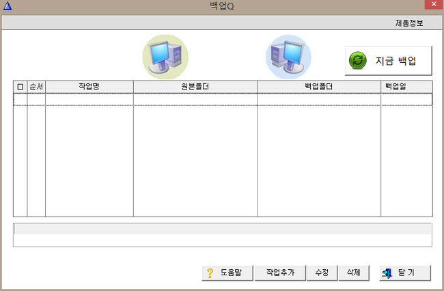Click the source computer icon with green circle
The image size is (444, 291).
[x=165, y=57]
